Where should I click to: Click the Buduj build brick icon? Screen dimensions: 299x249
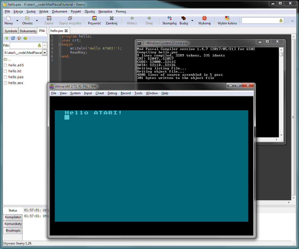(184, 18)
